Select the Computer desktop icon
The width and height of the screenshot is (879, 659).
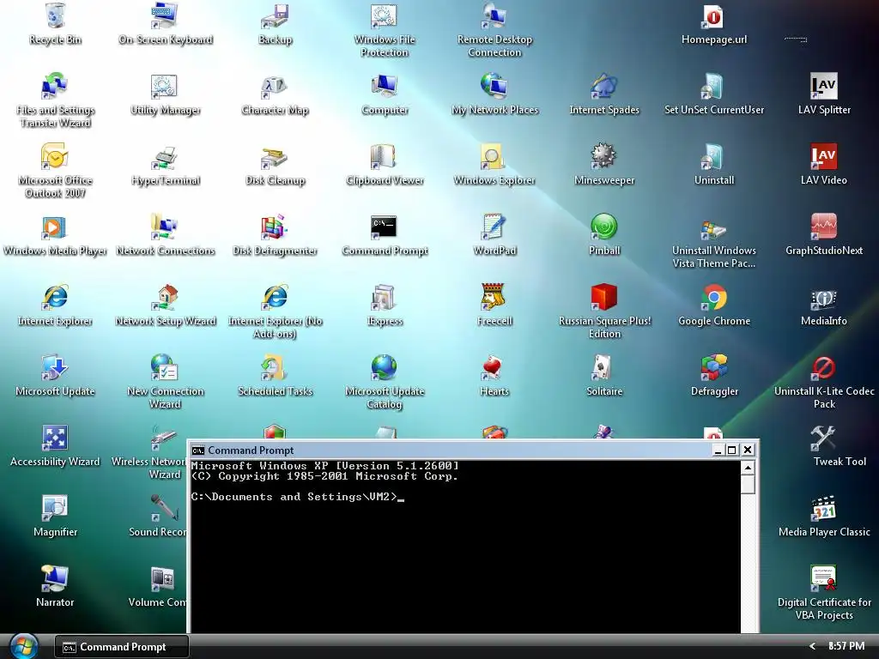(x=385, y=87)
